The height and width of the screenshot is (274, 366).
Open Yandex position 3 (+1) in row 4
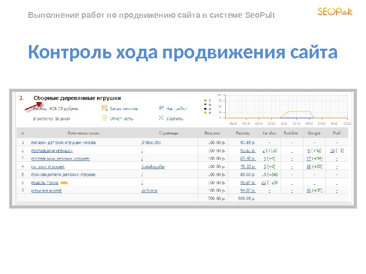pyautogui.click(x=269, y=166)
